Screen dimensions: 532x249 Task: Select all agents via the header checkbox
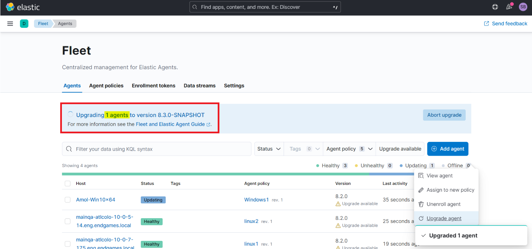tap(67, 183)
